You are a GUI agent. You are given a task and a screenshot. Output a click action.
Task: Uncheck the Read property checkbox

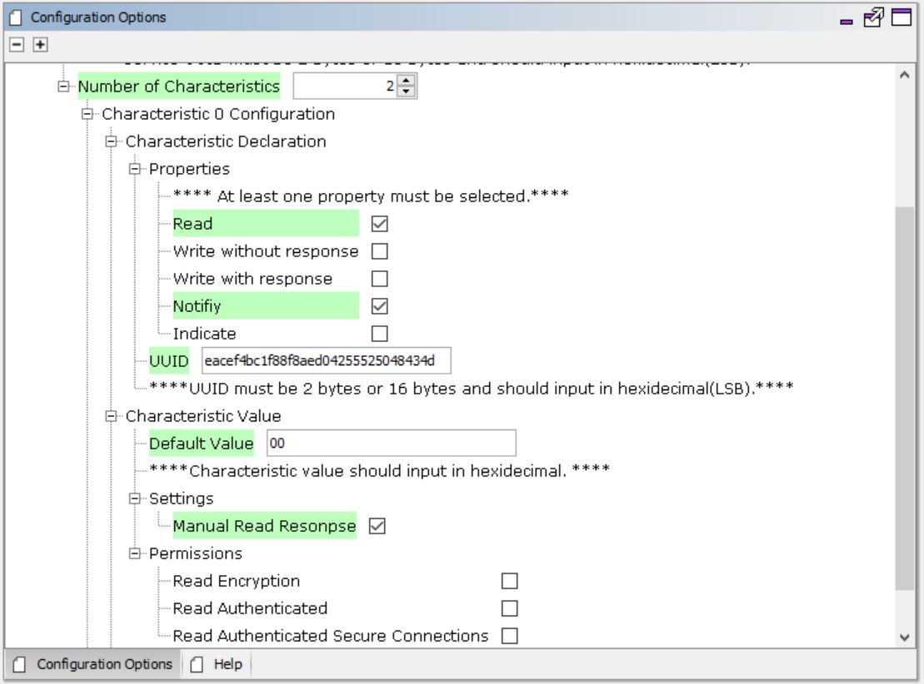[379, 224]
